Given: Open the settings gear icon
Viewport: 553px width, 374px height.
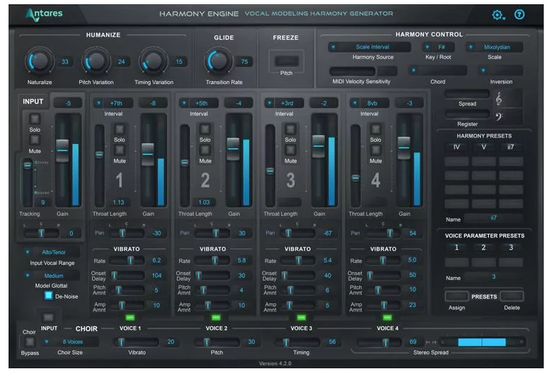Looking at the screenshot, I should [x=497, y=14].
